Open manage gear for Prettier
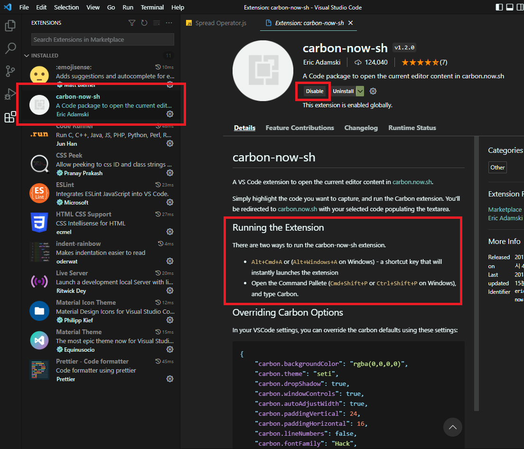This screenshot has width=524, height=449. coord(170,378)
